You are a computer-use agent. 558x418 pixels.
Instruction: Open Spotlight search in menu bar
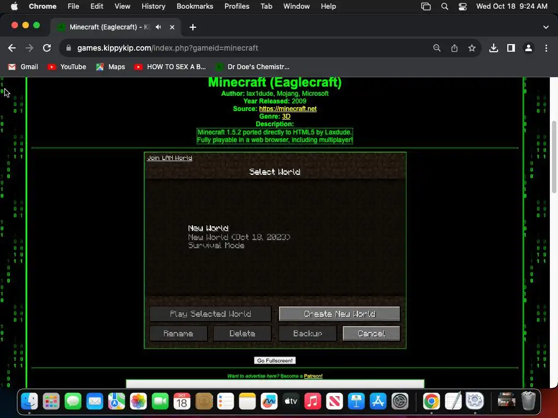click(x=445, y=7)
